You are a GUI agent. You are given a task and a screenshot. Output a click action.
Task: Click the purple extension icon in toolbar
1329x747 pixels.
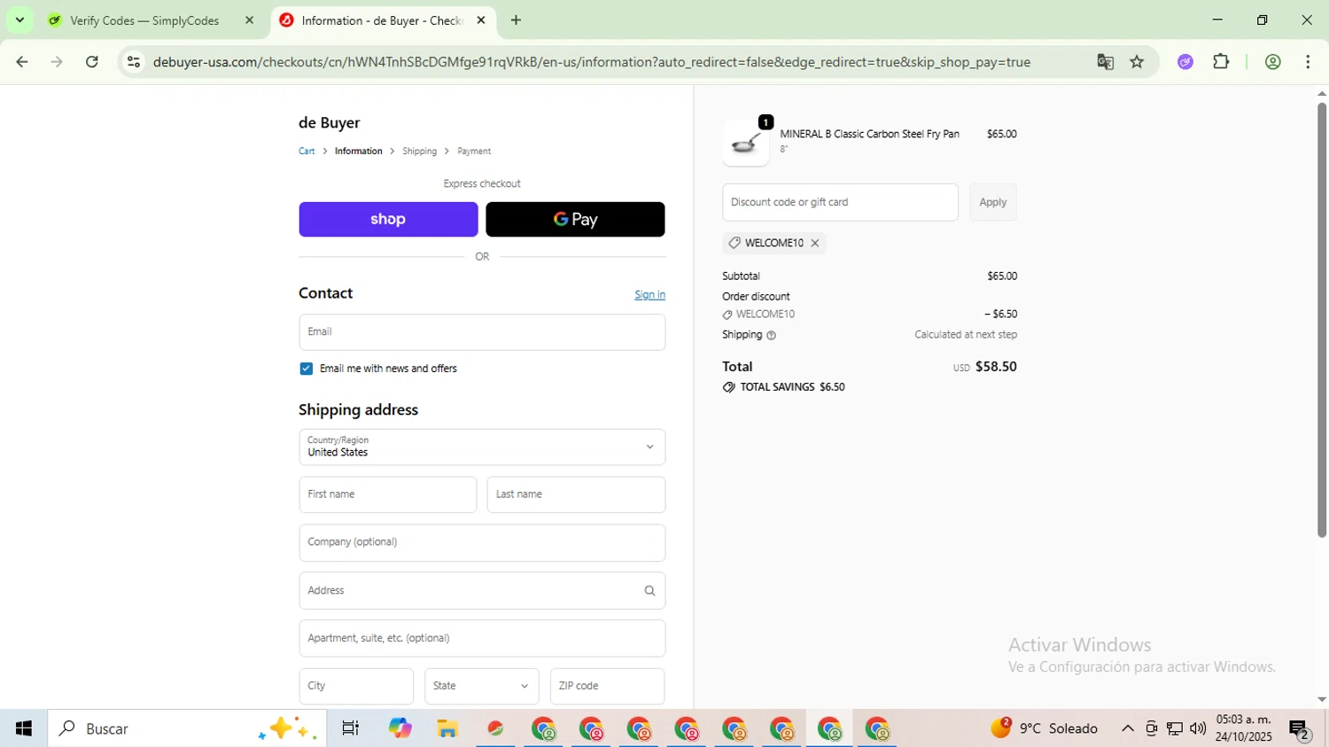pyautogui.click(x=1185, y=62)
